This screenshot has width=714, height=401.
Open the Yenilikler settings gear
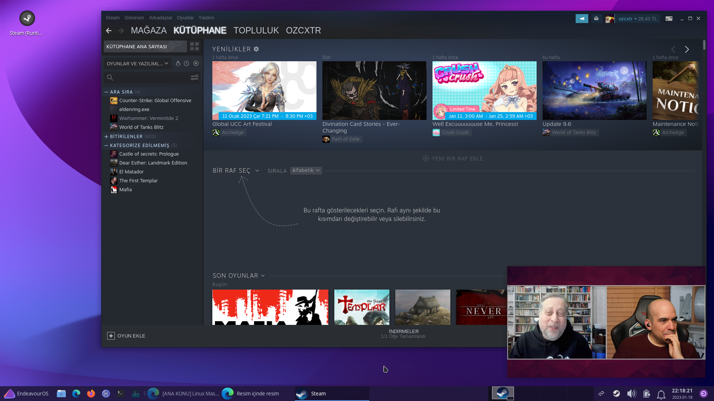tap(256, 49)
